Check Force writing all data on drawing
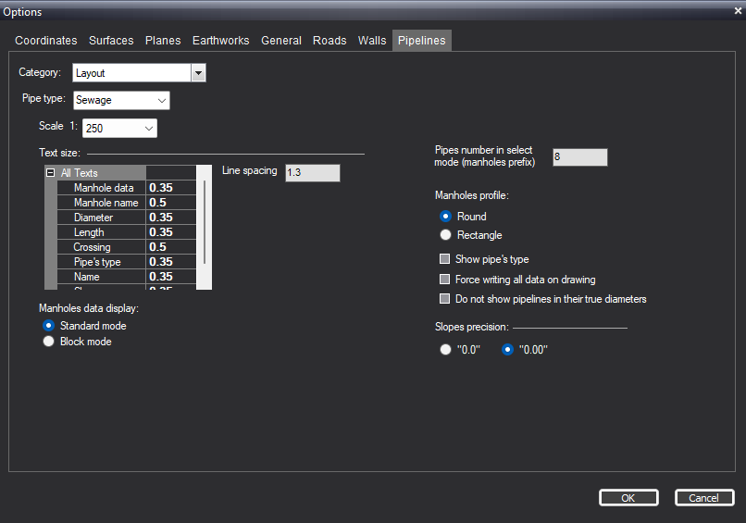This screenshot has height=523, width=746. 445,279
